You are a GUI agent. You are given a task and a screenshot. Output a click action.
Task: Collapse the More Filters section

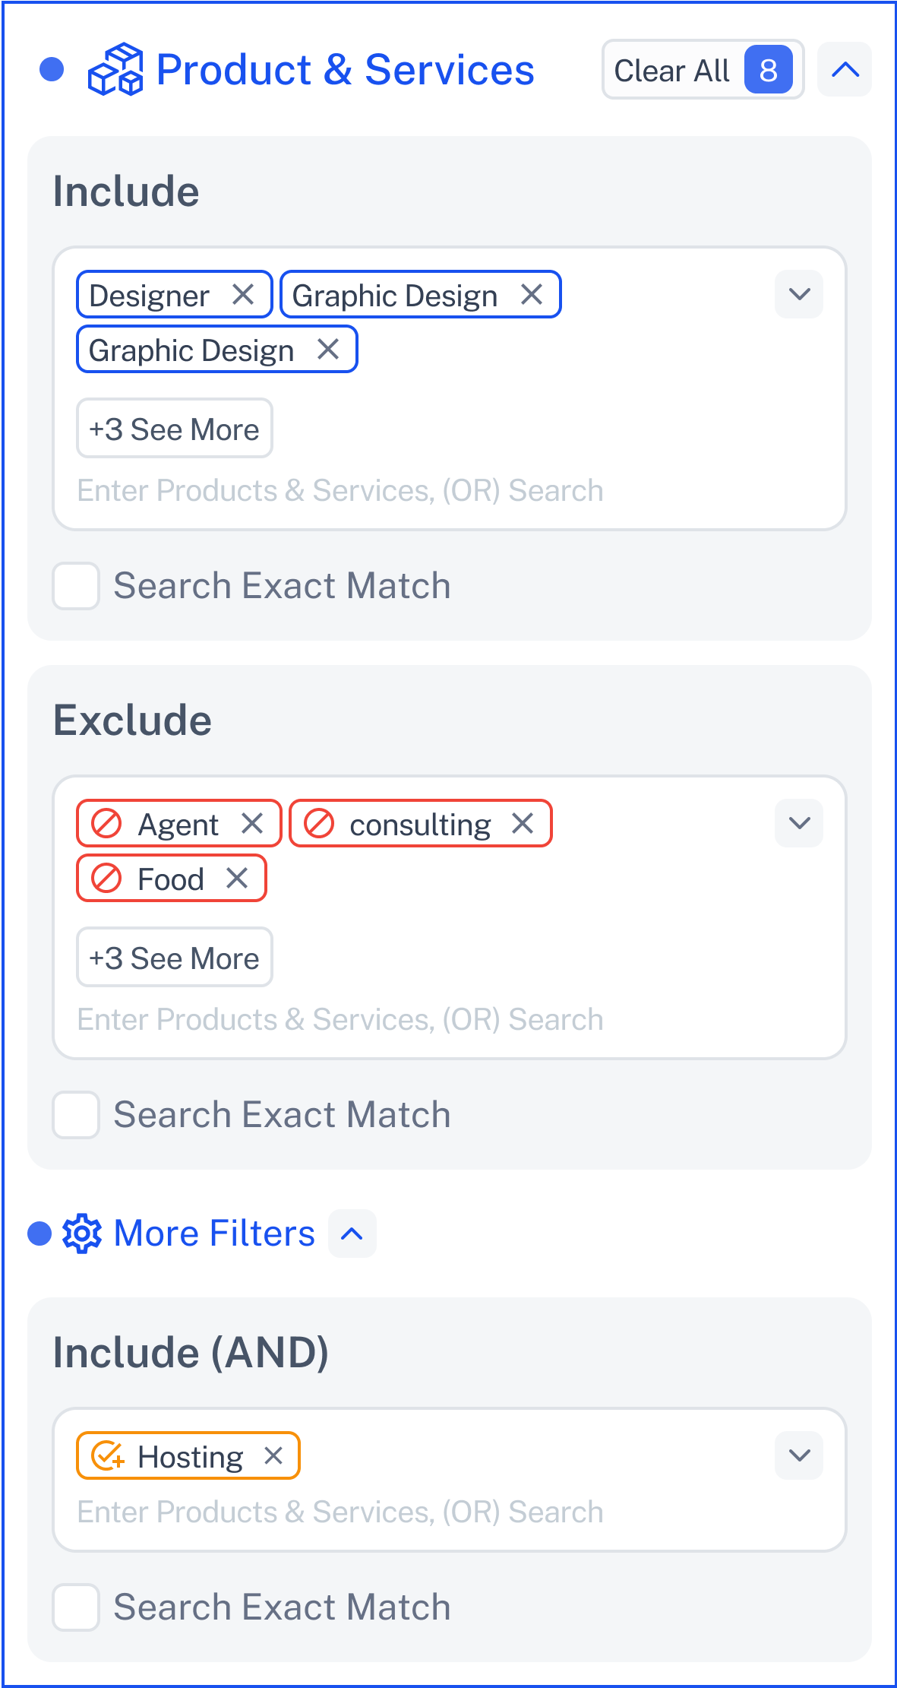tap(352, 1234)
